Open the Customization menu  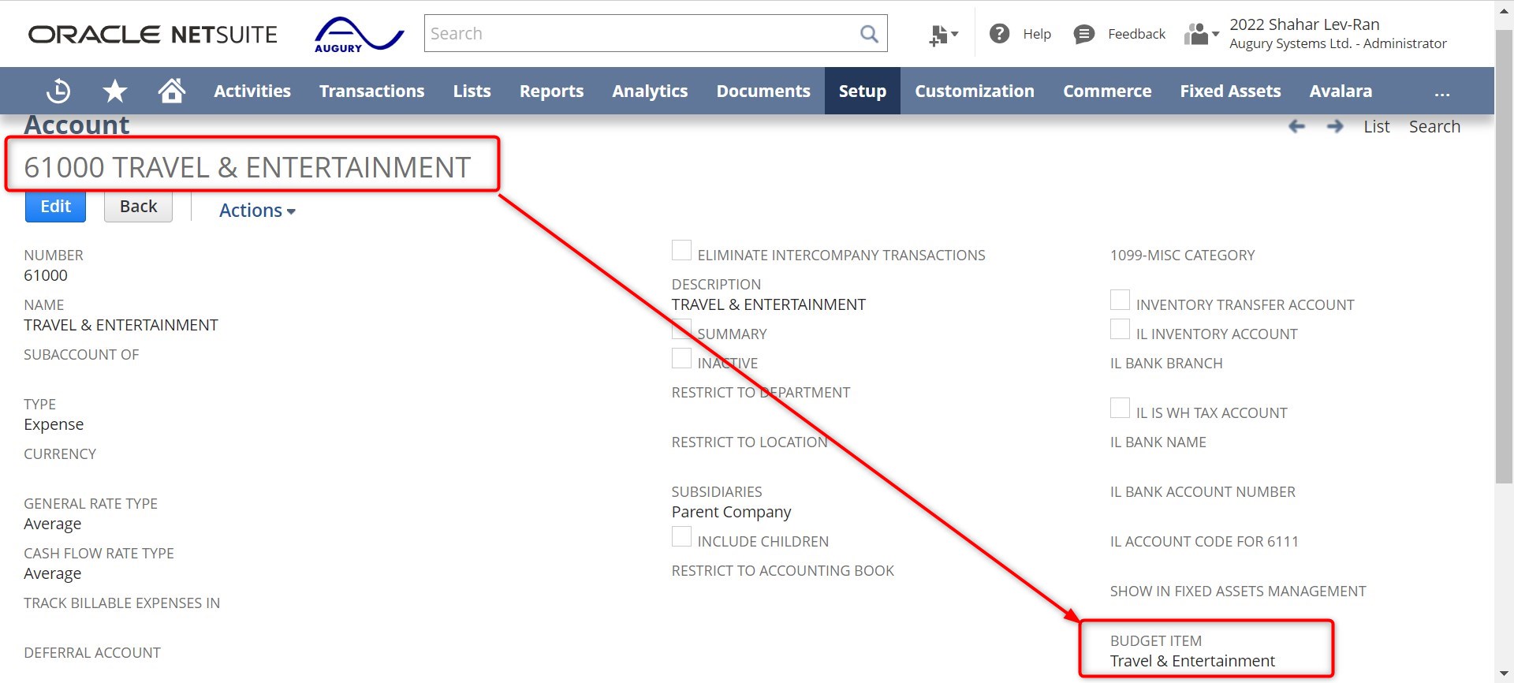(x=975, y=91)
